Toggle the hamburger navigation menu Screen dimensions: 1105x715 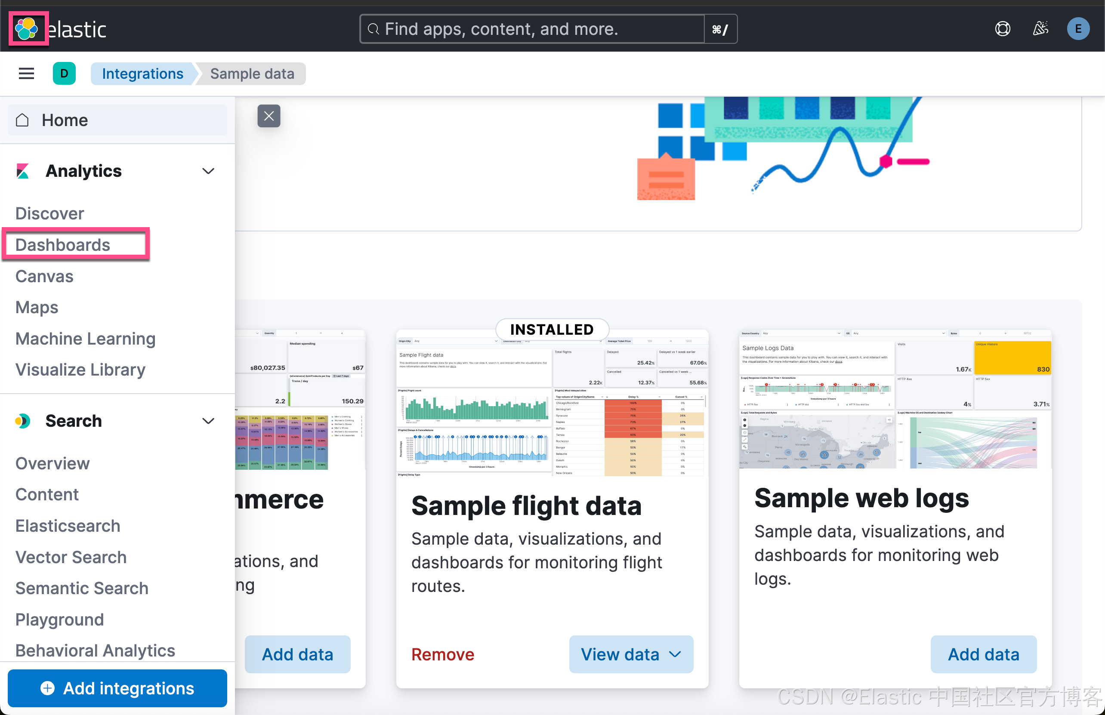[27, 74]
